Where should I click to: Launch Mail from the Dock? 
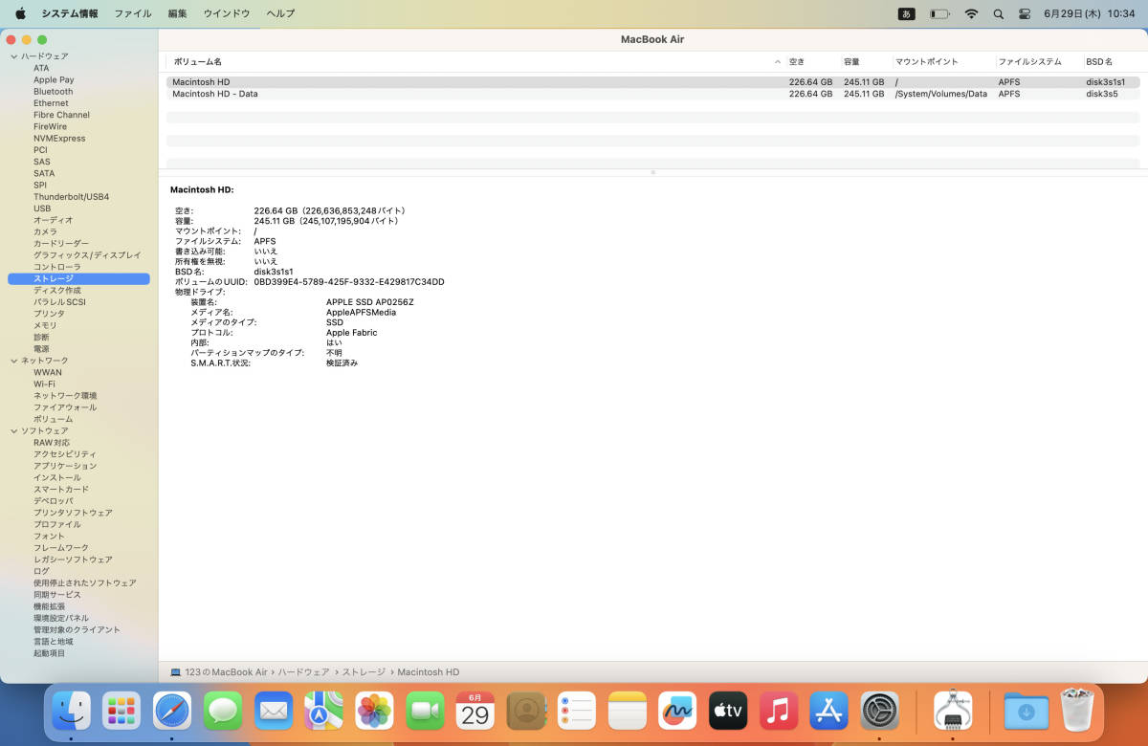point(274,711)
